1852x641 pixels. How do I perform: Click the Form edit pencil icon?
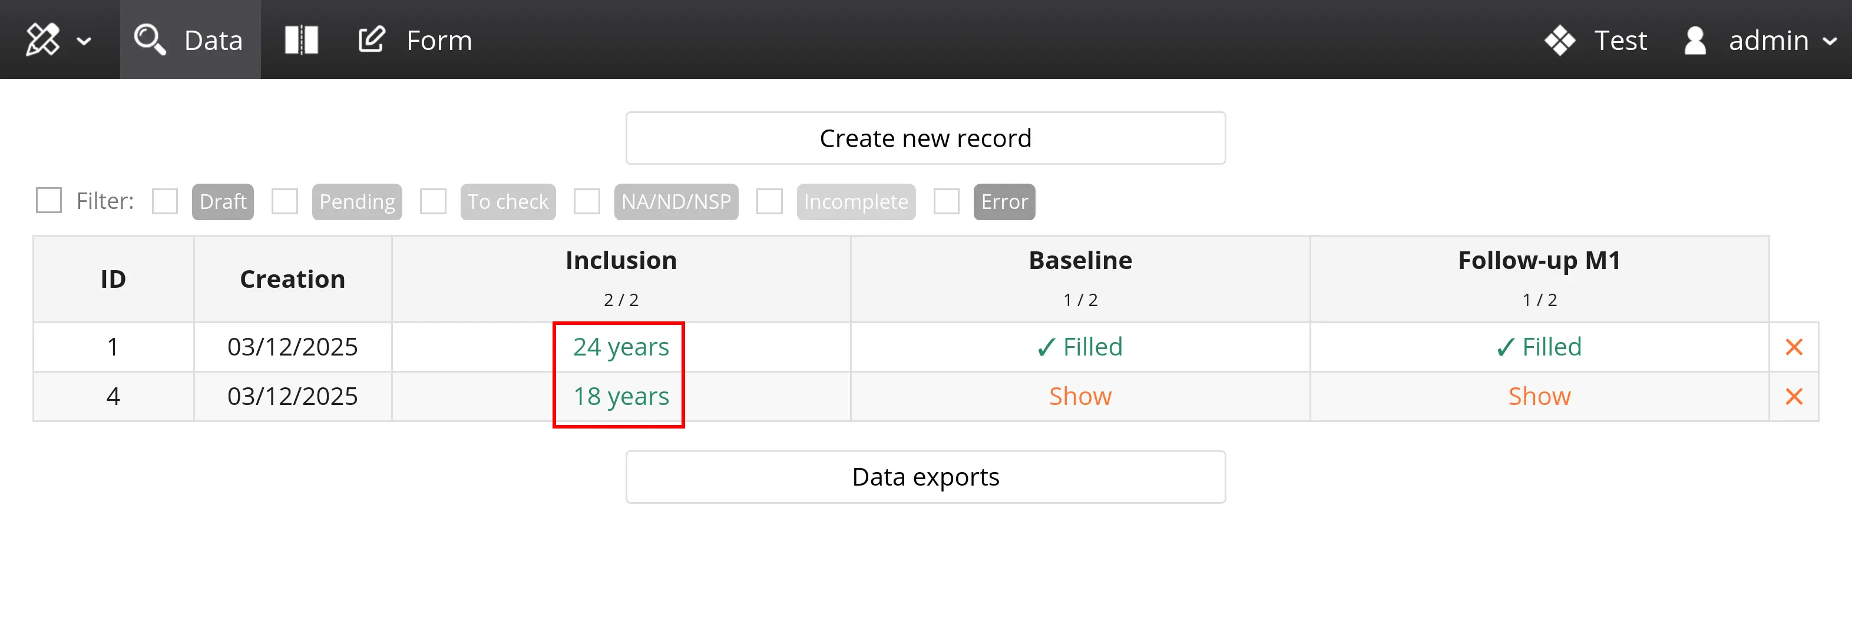tap(372, 40)
